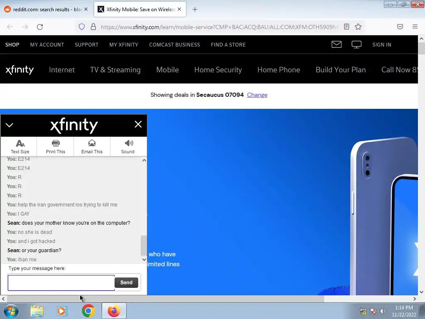Click the horizontal scrollbar right arrow
The height and width of the screenshot is (319, 425).
(415, 299)
